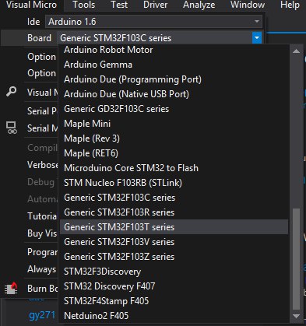Viewport: 306px width, 326px height.
Task: Open the Programmer menu entry
Action: [x=43, y=252]
